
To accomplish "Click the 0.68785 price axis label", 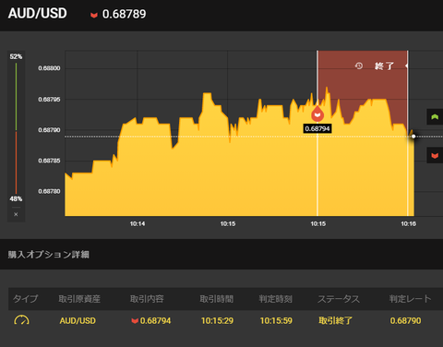I will [49, 161].
